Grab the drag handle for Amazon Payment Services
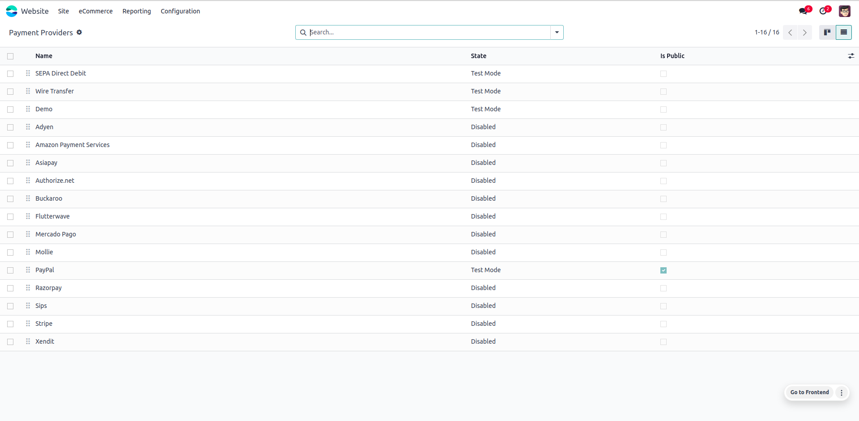Viewport: 859px width, 421px height. point(28,145)
